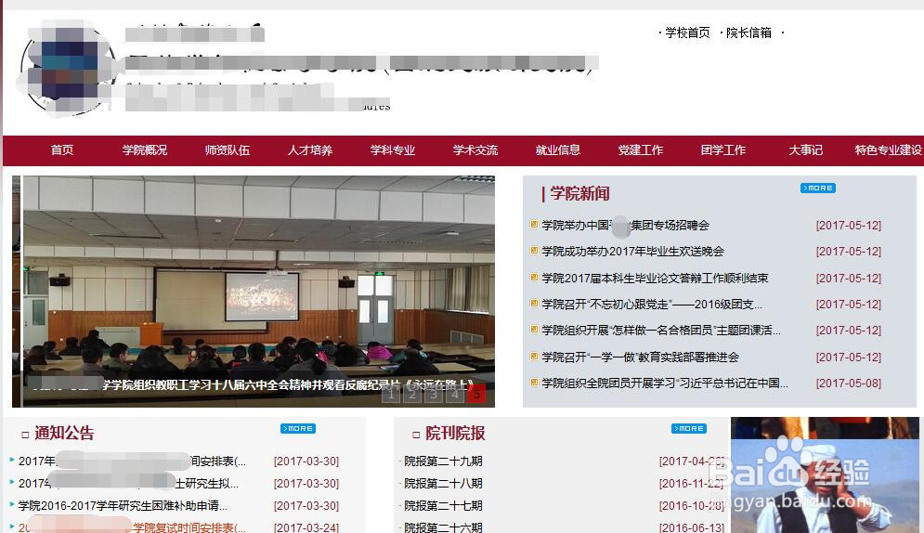Click 学术交流 in the navigation bar
Viewport: 924px width, 533px height.
[475, 150]
